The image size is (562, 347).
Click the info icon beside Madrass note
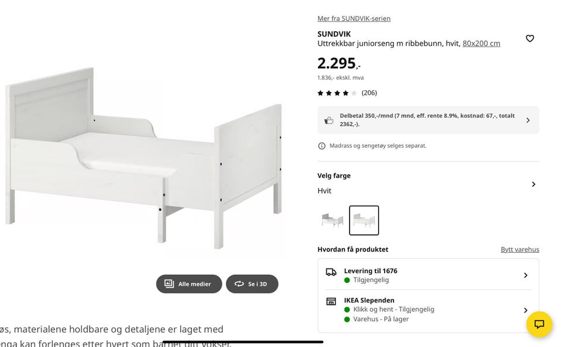pyautogui.click(x=321, y=146)
